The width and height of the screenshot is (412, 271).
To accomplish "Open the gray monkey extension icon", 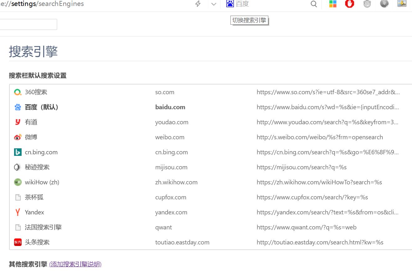I will point(367,4).
